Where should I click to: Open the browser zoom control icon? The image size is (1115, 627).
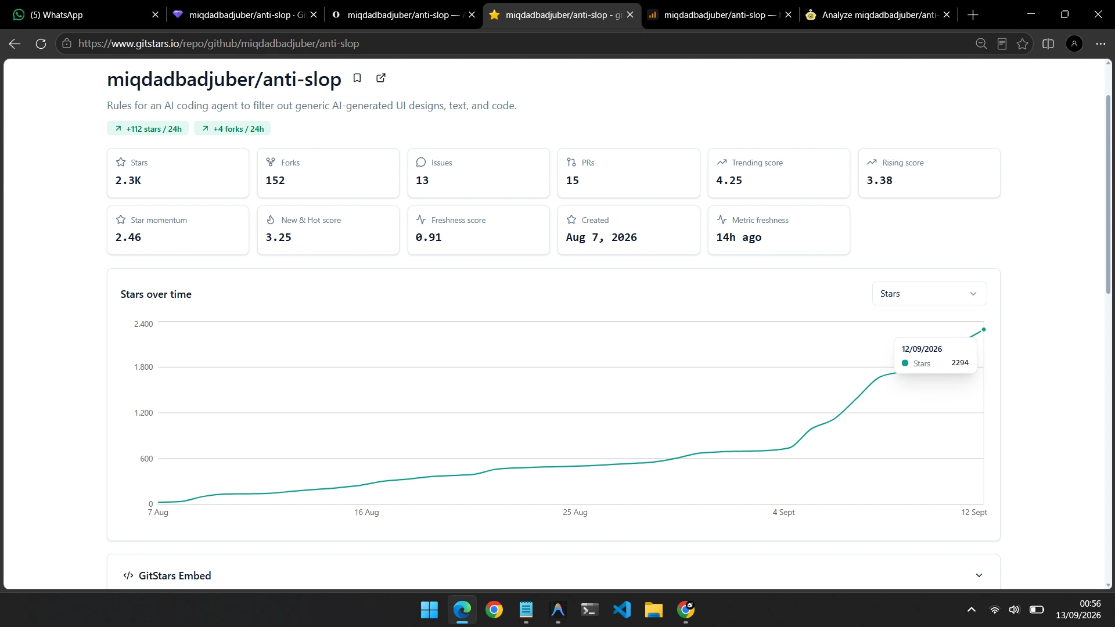pos(981,44)
